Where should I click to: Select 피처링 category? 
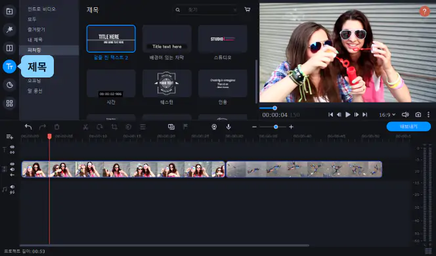tap(49, 50)
